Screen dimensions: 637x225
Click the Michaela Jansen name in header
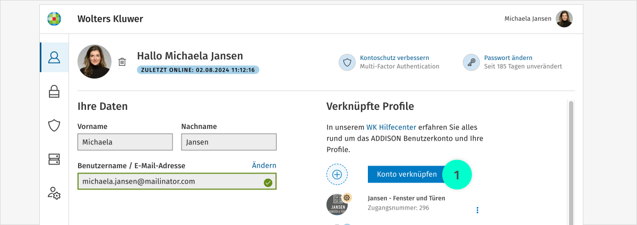[x=528, y=19]
